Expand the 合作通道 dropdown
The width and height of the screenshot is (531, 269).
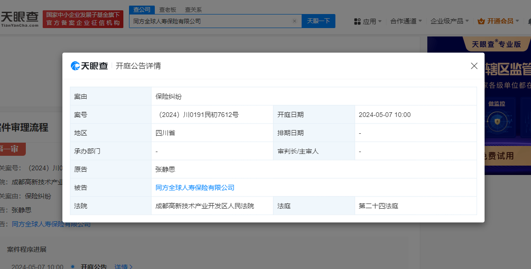tap(406, 21)
